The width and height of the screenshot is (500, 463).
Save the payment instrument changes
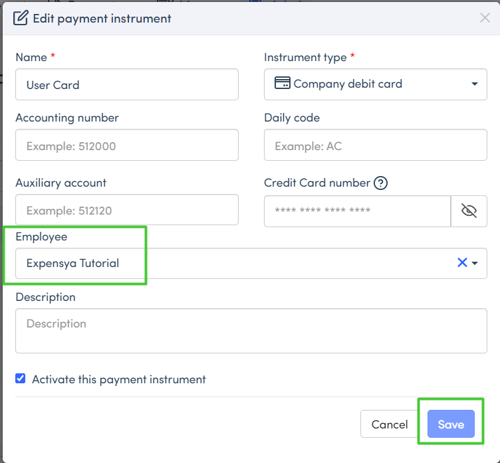(x=450, y=424)
